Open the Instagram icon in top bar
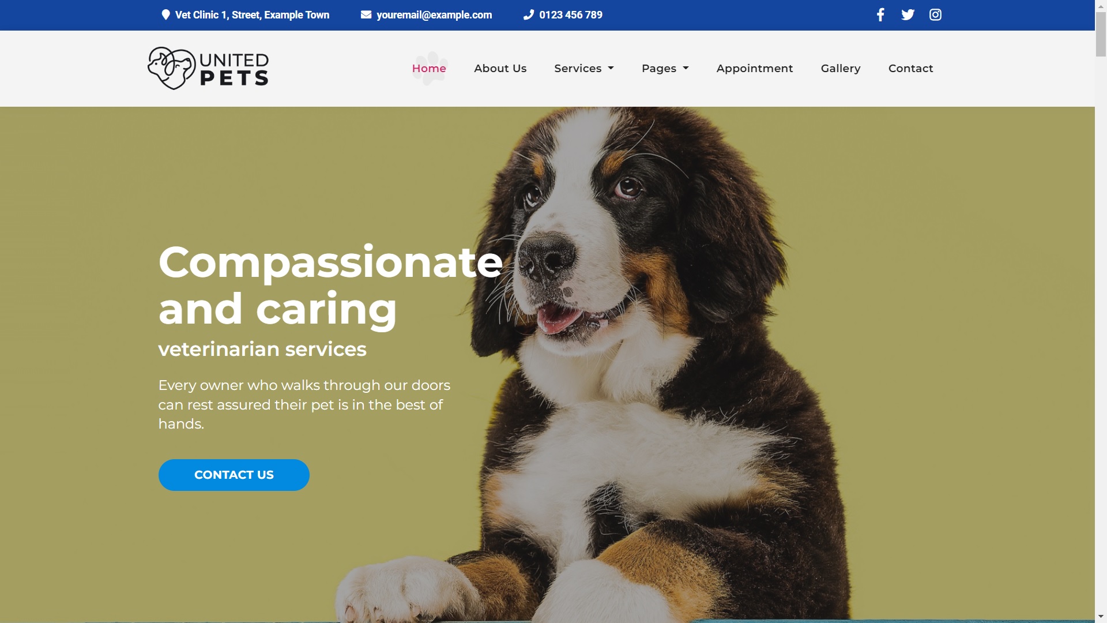 tap(935, 15)
